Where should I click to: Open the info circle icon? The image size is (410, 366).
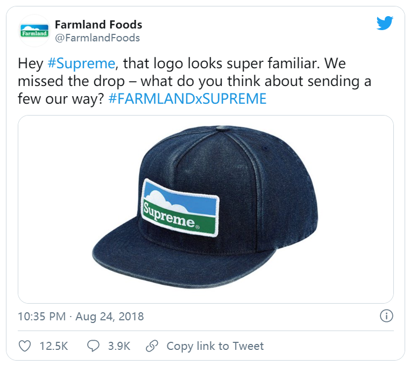386,316
